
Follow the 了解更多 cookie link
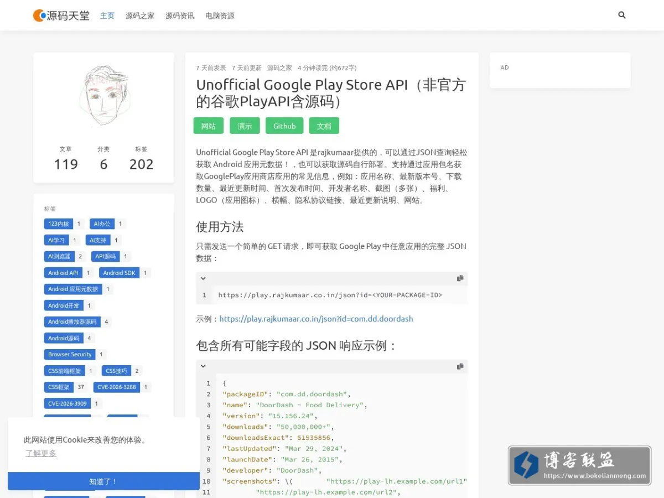coord(41,453)
